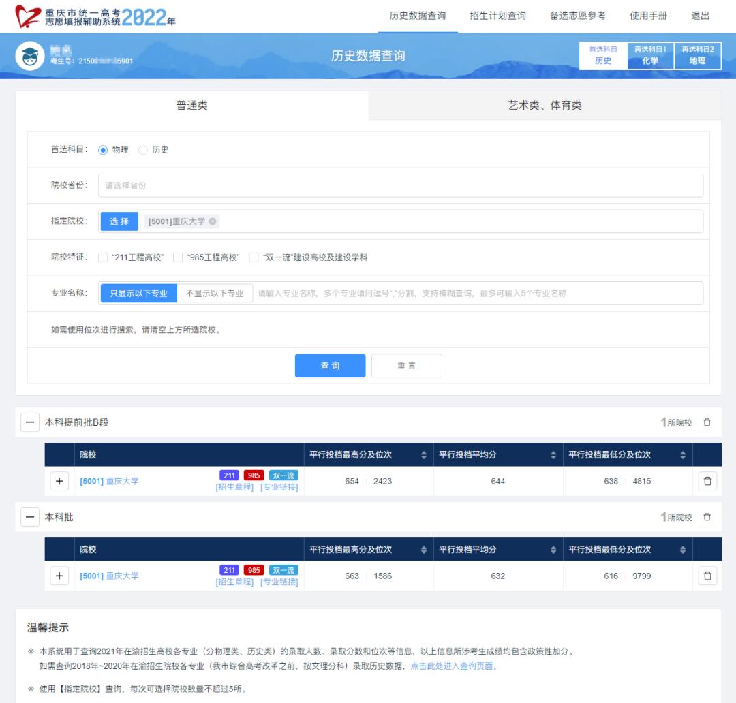Viewport: 736px width, 703px height.
Task: Open 招生计划查询 in the top menu
Action: click(x=497, y=16)
